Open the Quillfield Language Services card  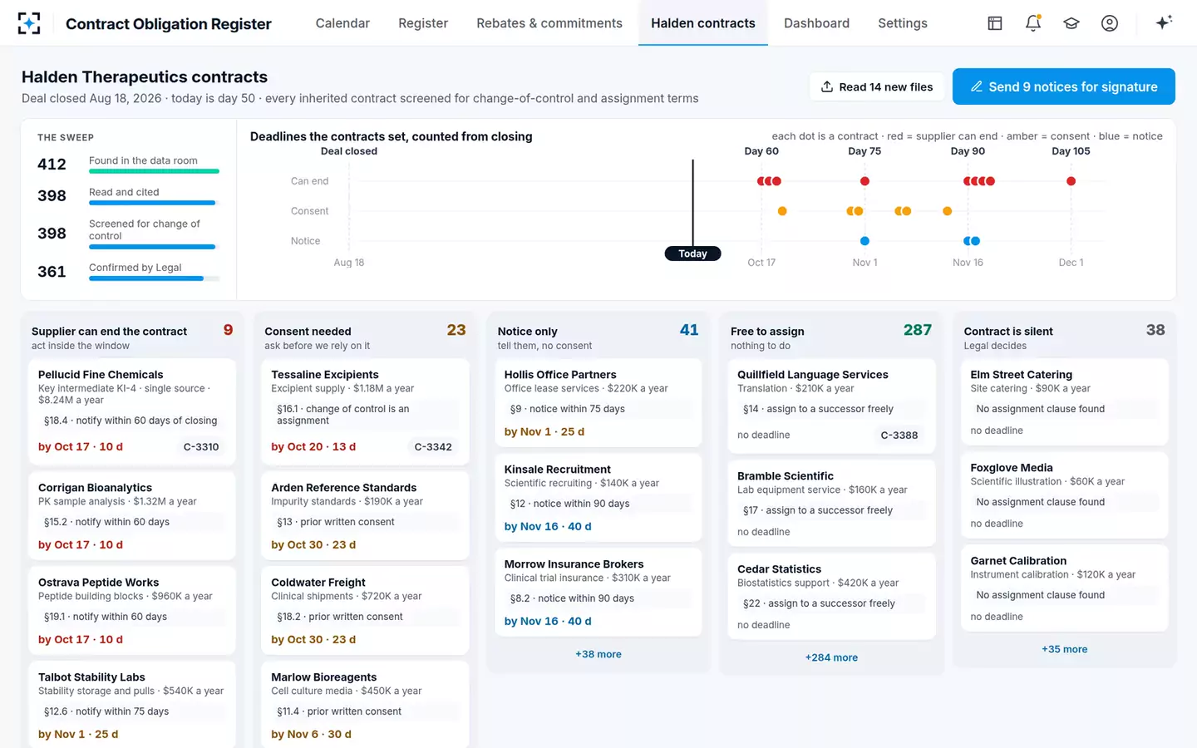(831, 406)
